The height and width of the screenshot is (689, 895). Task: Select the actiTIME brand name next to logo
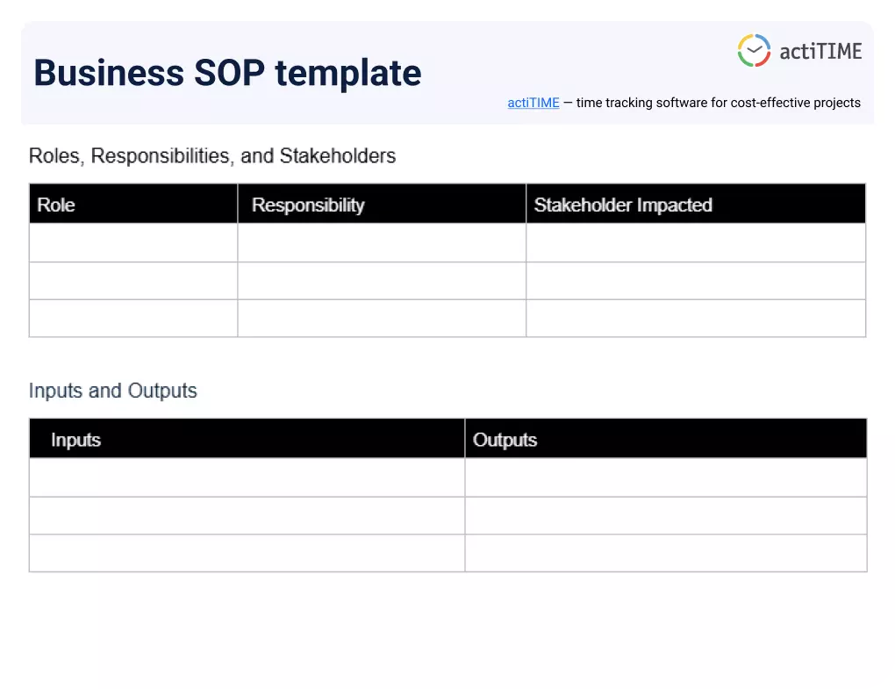pos(820,51)
